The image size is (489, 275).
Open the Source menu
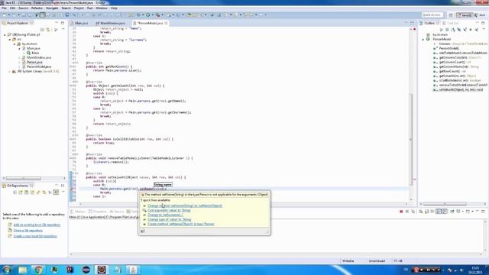23,8
